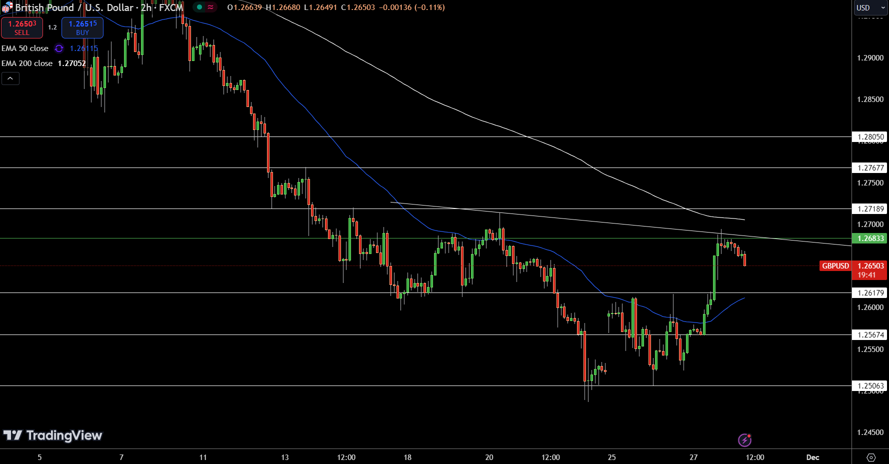Viewport: 889px width, 464px height.
Task: Click the 1.27000 price axis tick
Action: pyautogui.click(x=870, y=224)
